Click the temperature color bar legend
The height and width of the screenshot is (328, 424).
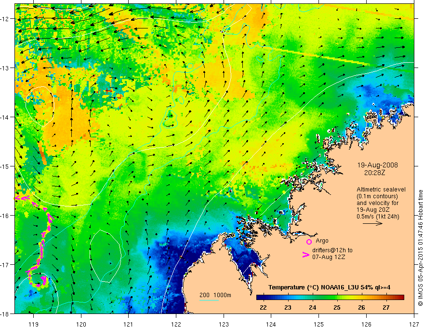(x=330, y=298)
